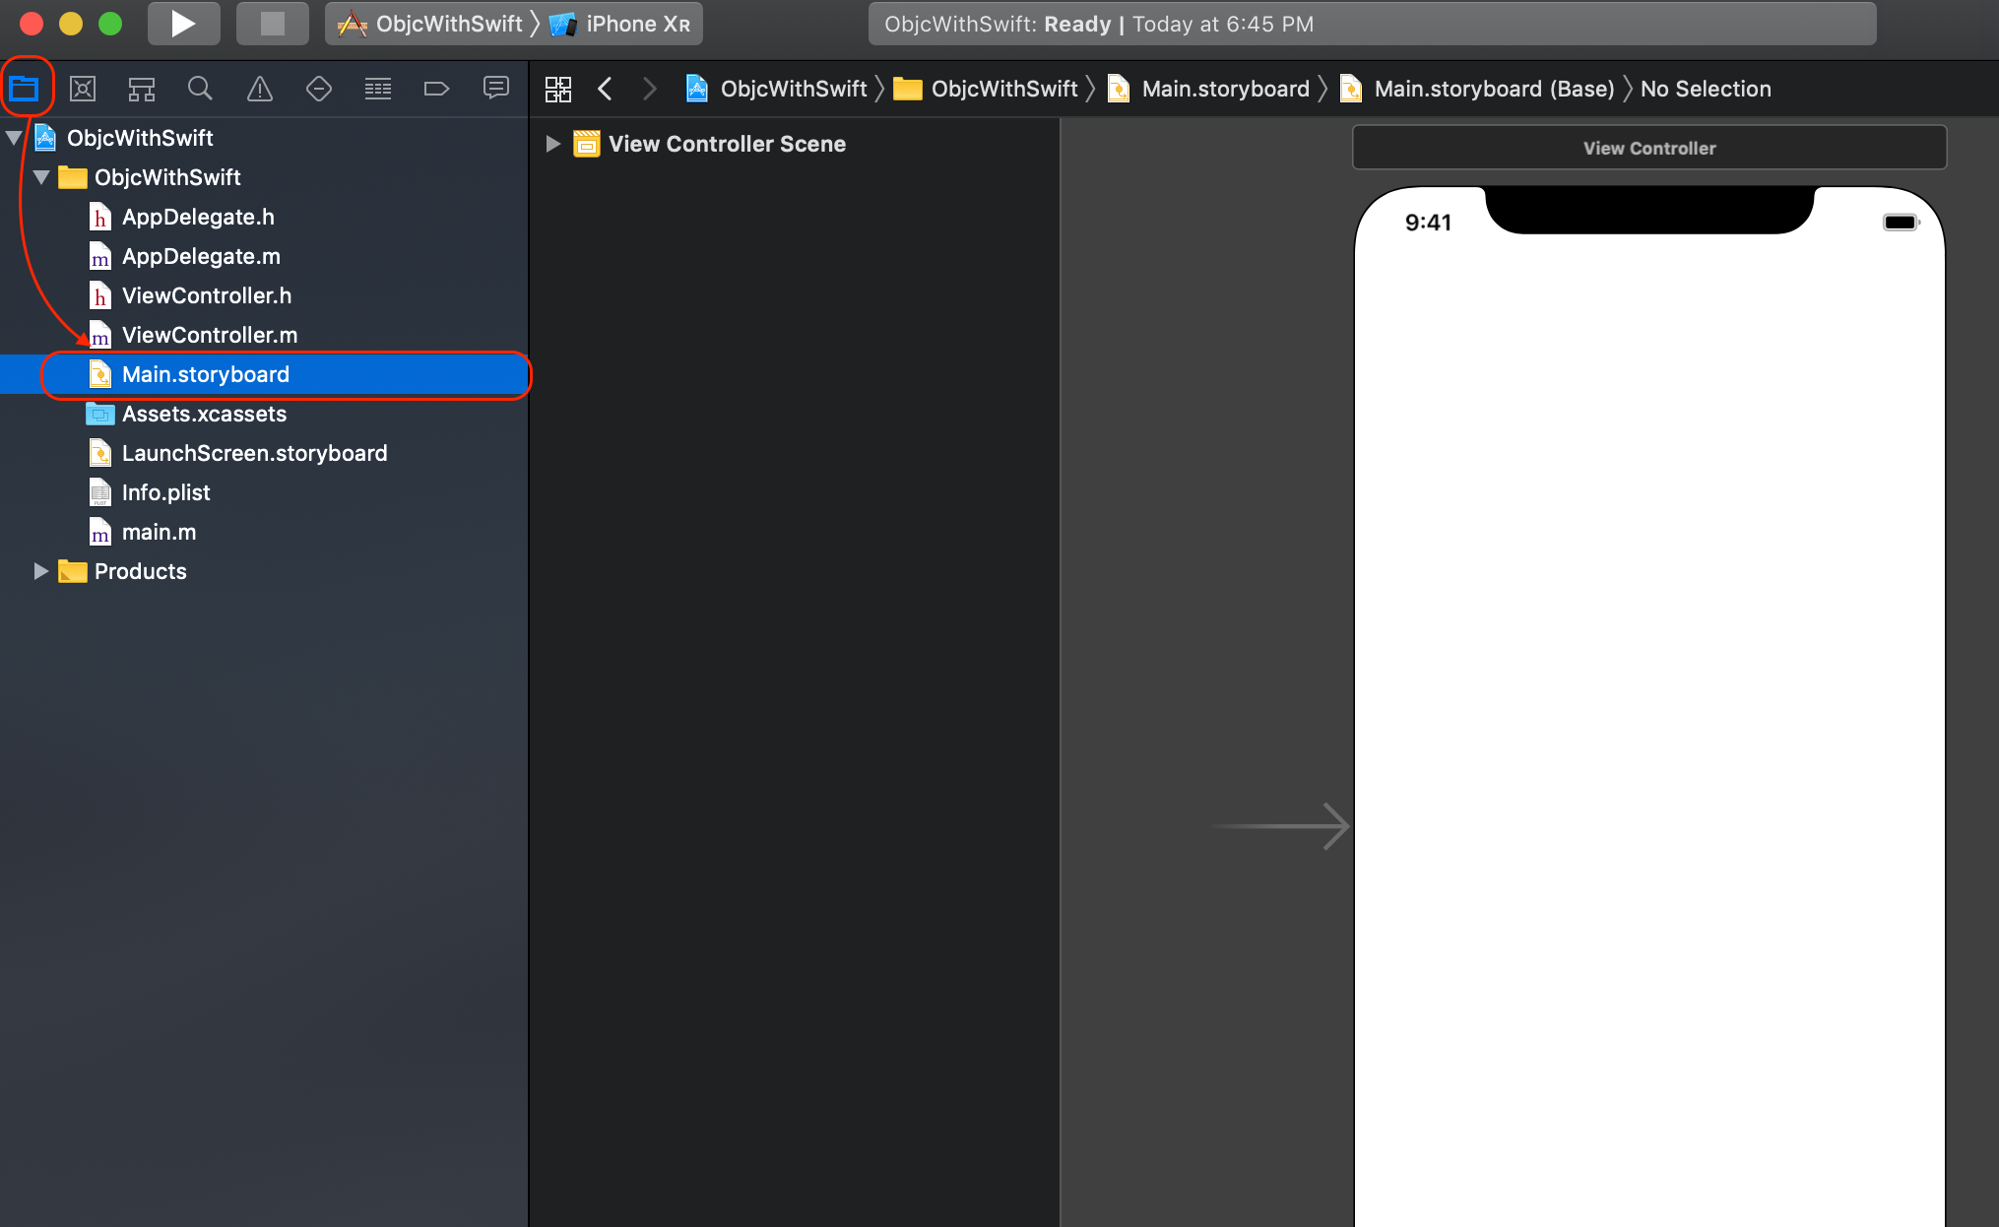Open the Test navigator diamond icon
Viewport: 1999px width, 1227px height.
tap(319, 90)
